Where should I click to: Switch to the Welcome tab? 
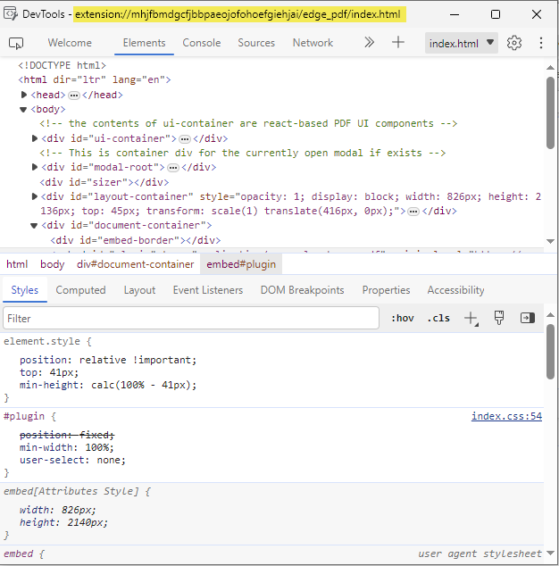[70, 43]
